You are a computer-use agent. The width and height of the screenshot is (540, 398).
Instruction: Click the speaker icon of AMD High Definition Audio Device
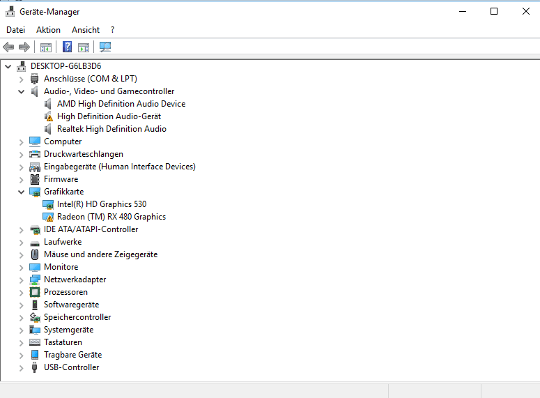tap(48, 104)
